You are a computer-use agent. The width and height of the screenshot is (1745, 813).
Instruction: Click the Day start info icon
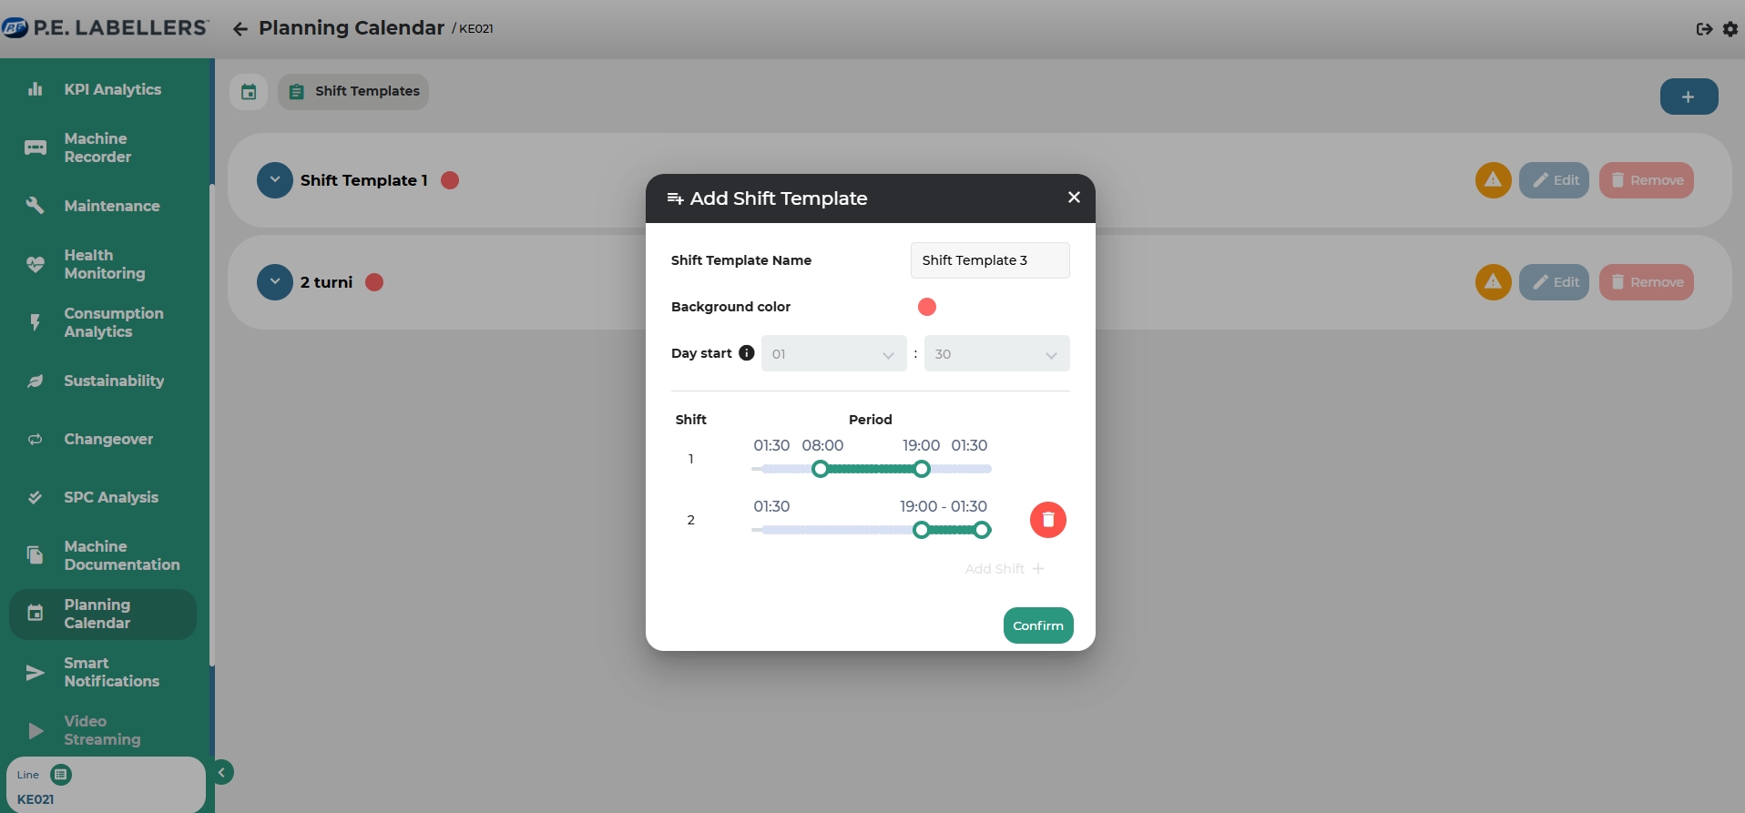click(x=747, y=353)
